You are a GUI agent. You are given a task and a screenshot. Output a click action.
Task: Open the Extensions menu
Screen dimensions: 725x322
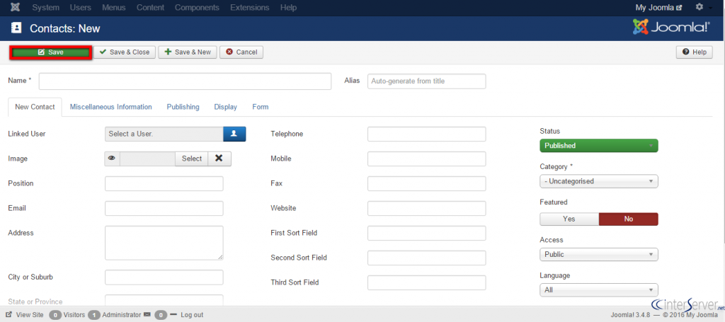pos(250,7)
